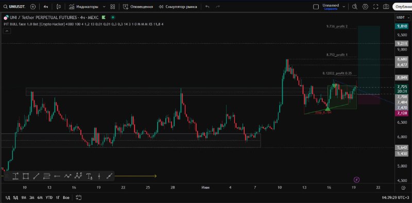
Task: Pick the trend line tool
Action: coord(36,176)
